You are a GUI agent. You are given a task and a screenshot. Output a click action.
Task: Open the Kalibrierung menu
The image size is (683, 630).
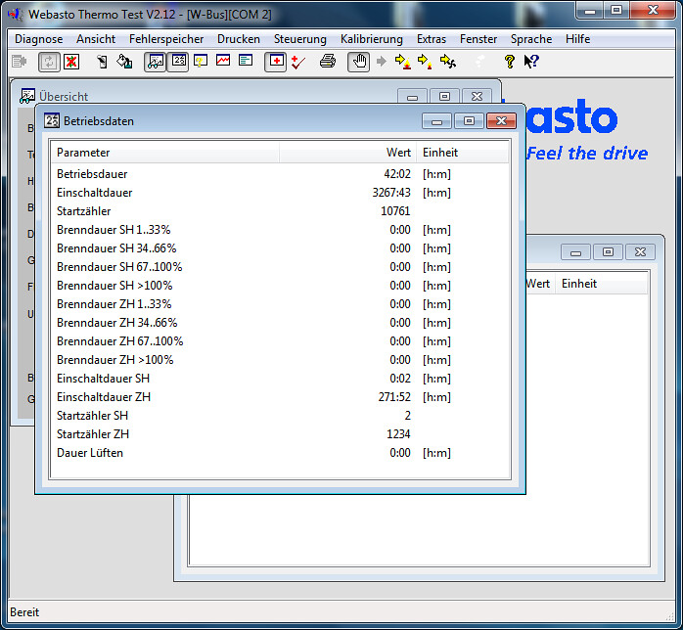pos(372,39)
